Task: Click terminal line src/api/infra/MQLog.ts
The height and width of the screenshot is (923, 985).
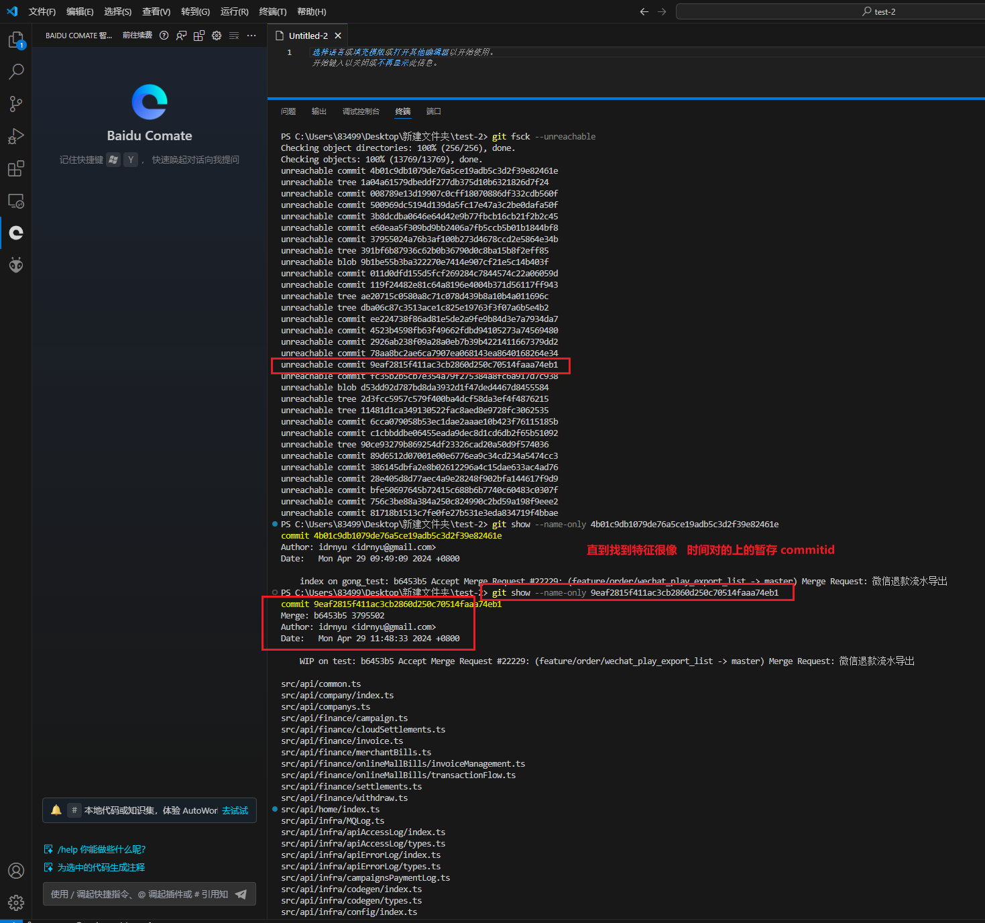Action: pyautogui.click(x=333, y=821)
